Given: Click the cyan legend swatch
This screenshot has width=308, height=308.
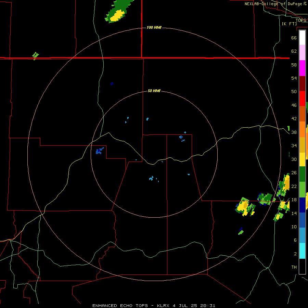Looking at the screenshot, I should click(x=302, y=251).
